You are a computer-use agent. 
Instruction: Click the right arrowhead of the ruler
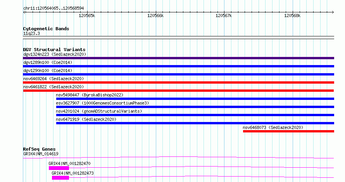tap(333, 12)
